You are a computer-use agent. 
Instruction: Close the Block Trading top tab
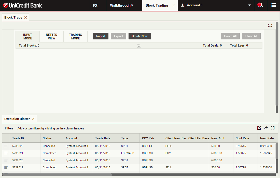pyautogui.click(x=174, y=5)
